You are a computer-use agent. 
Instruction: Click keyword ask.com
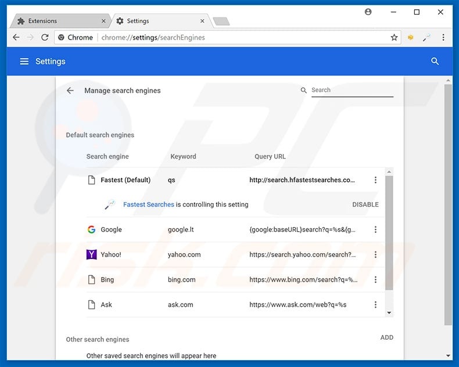(x=180, y=305)
